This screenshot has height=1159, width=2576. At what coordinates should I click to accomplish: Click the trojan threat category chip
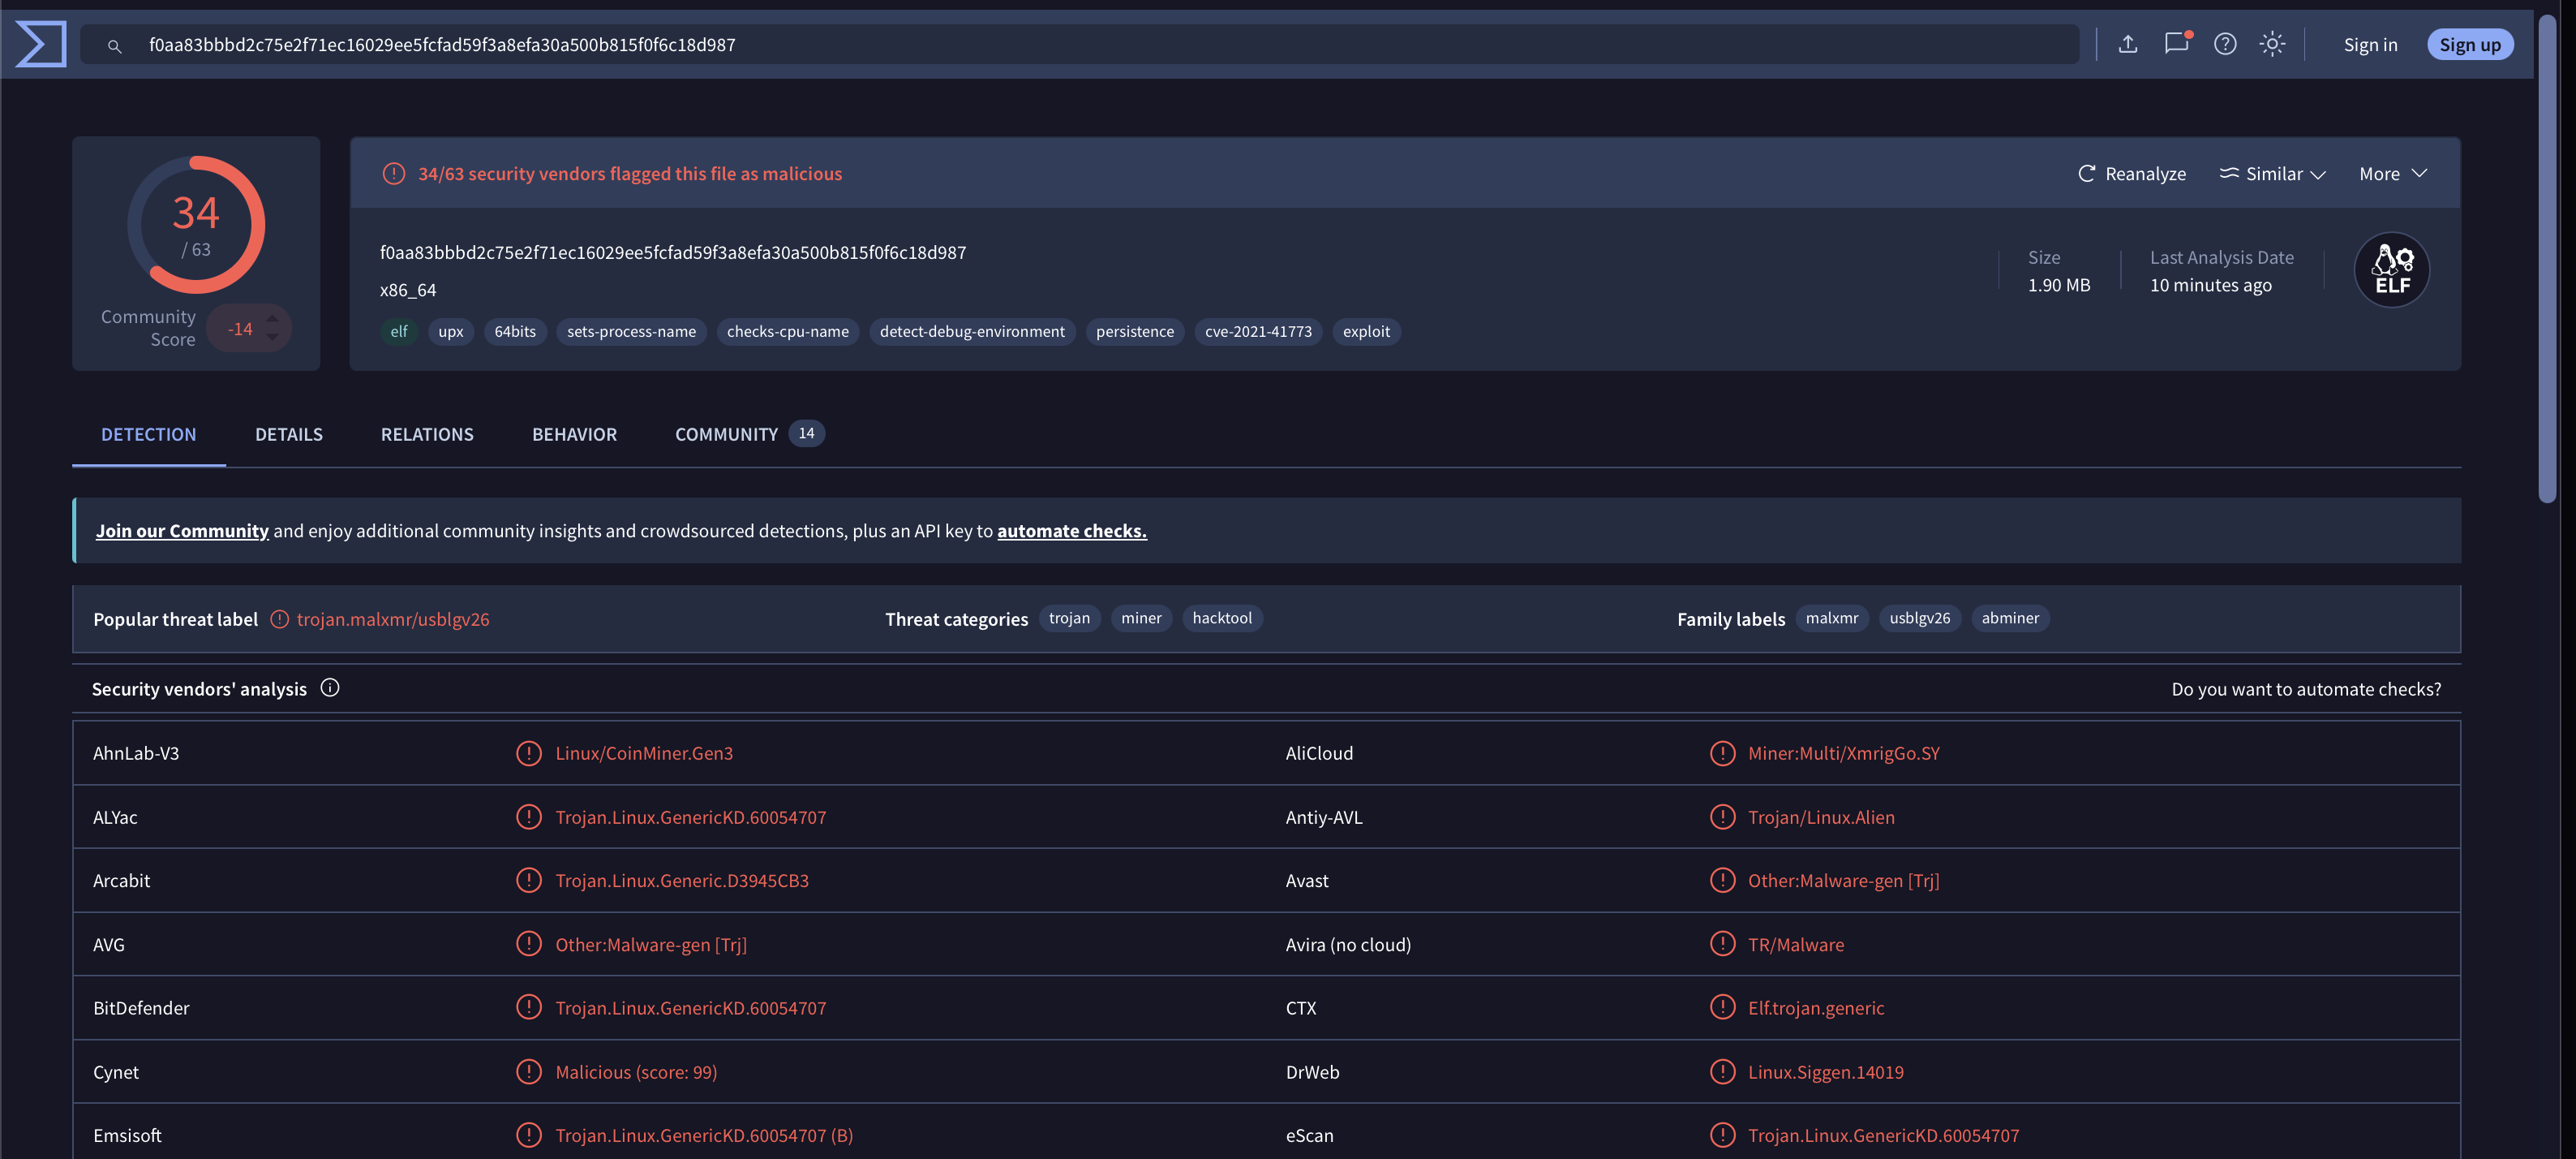coord(1069,618)
